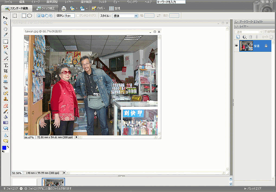Hide the 背景 layer with the eye icon
276x192 pixels.
pos(237,46)
